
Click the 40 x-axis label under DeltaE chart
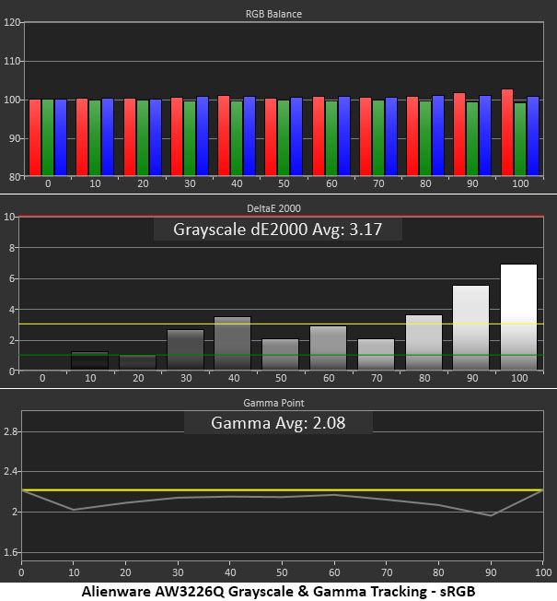(x=234, y=378)
